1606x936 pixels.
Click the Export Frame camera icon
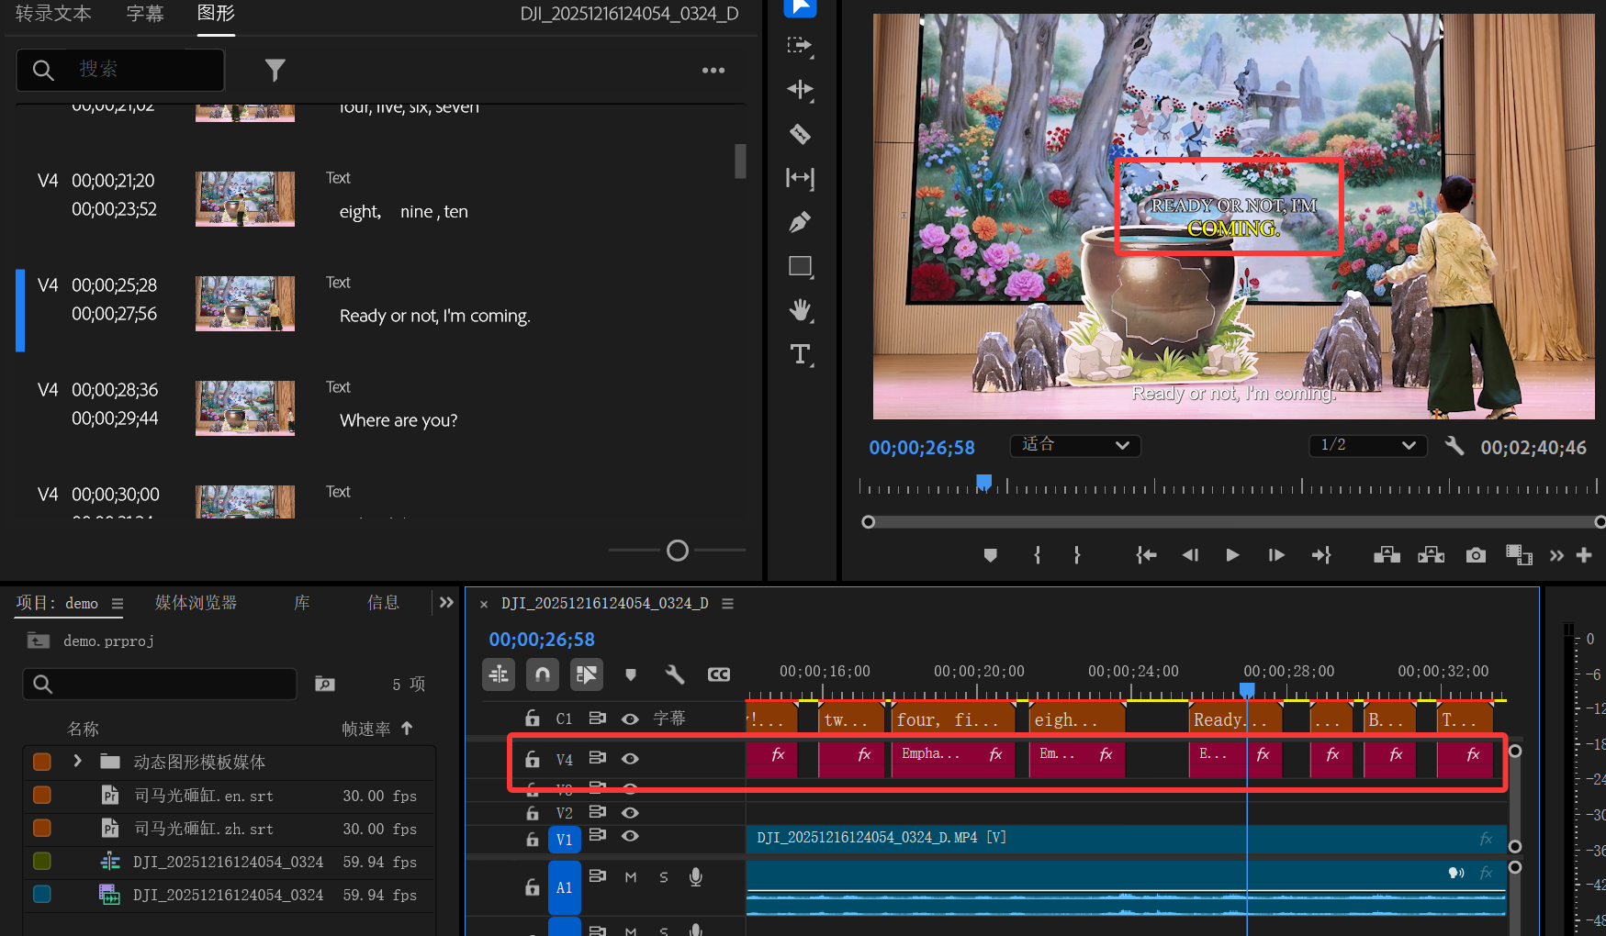point(1476,555)
